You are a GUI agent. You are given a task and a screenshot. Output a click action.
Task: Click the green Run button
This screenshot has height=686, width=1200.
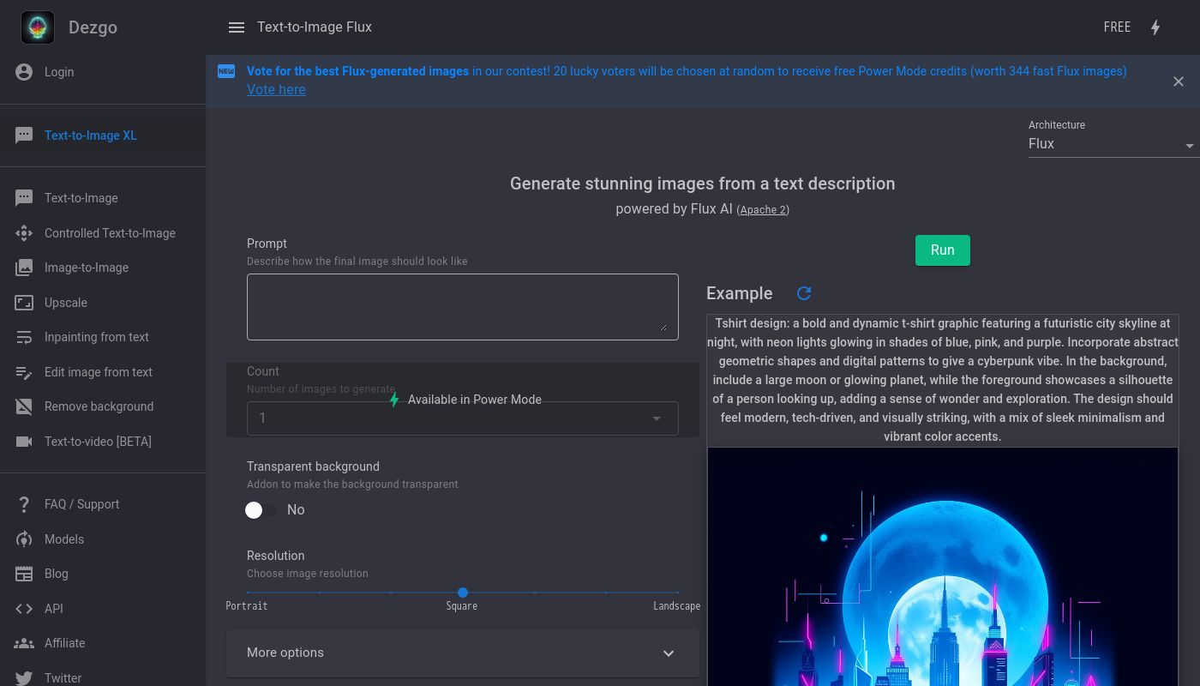pyautogui.click(x=943, y=250)
